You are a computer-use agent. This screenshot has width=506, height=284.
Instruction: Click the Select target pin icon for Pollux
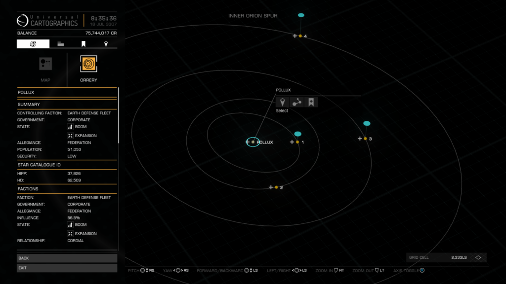tap(282, 102)
